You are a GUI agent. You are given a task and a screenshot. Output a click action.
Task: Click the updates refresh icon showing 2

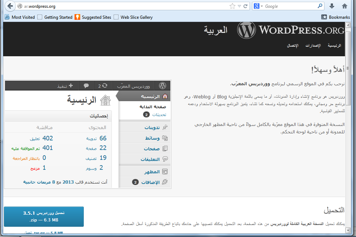point(103,86)
